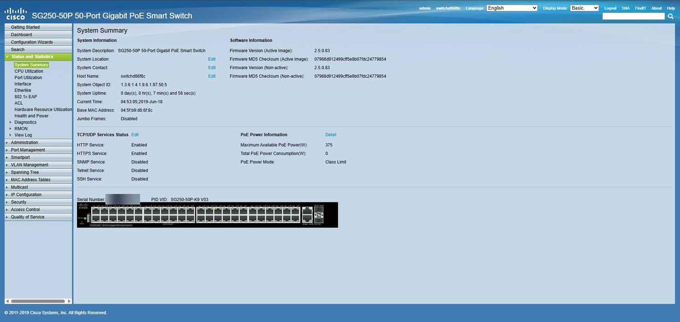680x322 pixels.
Task: Open Configuration Wizards menu item
Action: [x=38, y=42]
